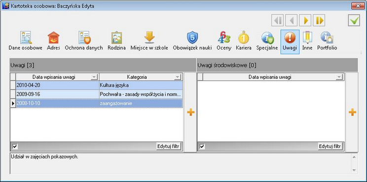Add a new Uwagi środowiskowe entry
367x182 pixels.
pos(352,113)
